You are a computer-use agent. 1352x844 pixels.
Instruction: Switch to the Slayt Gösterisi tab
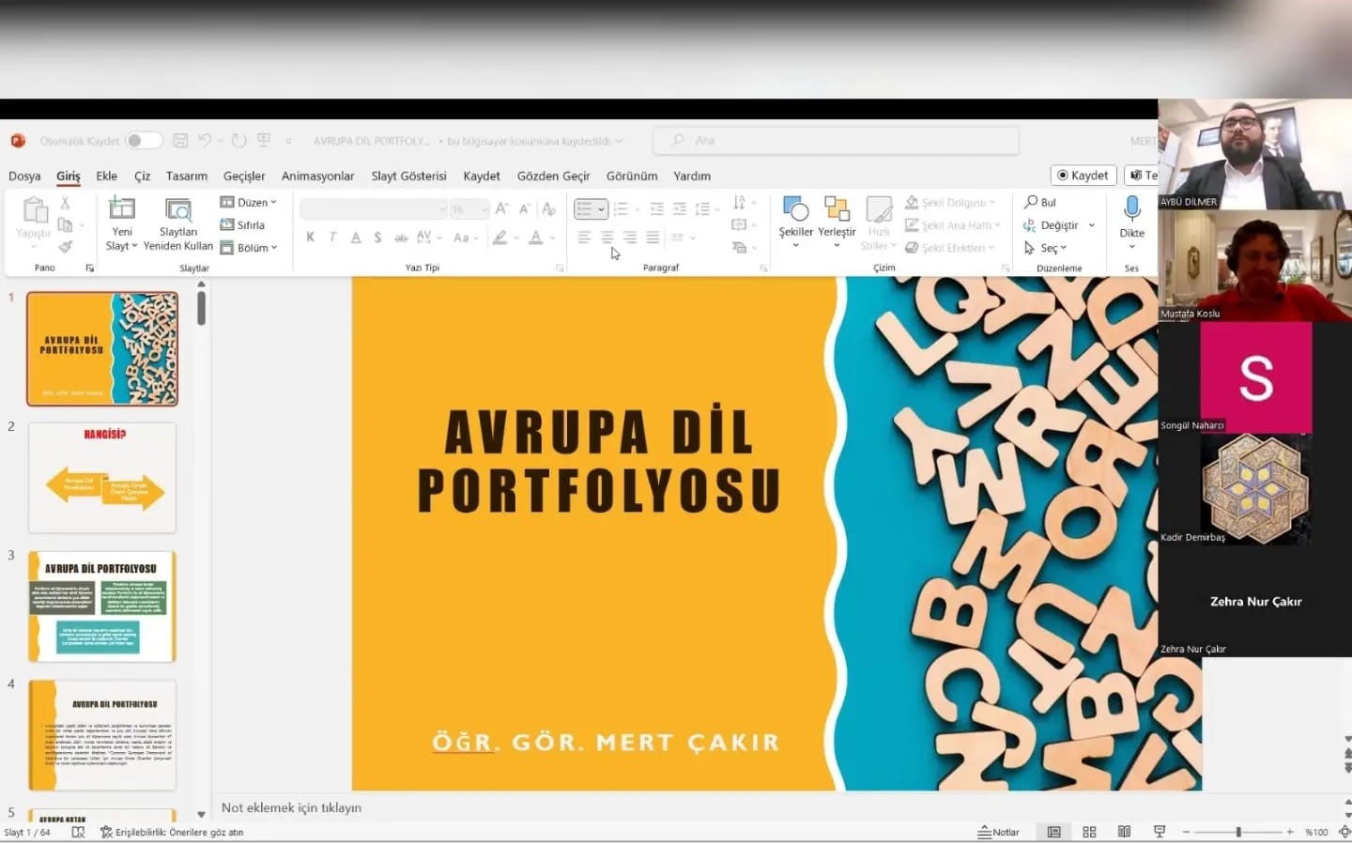(408, 176)
